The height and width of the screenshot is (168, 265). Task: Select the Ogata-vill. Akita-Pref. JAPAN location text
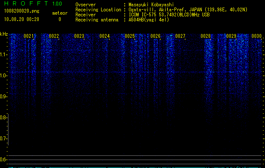188,10
